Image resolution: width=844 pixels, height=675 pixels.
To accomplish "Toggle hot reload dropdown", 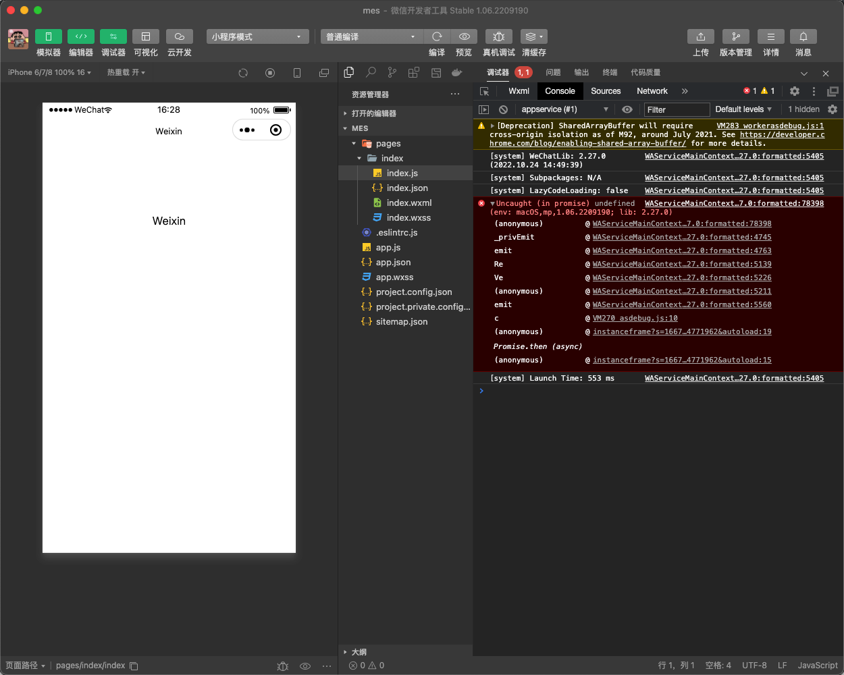I will point(126,72).
